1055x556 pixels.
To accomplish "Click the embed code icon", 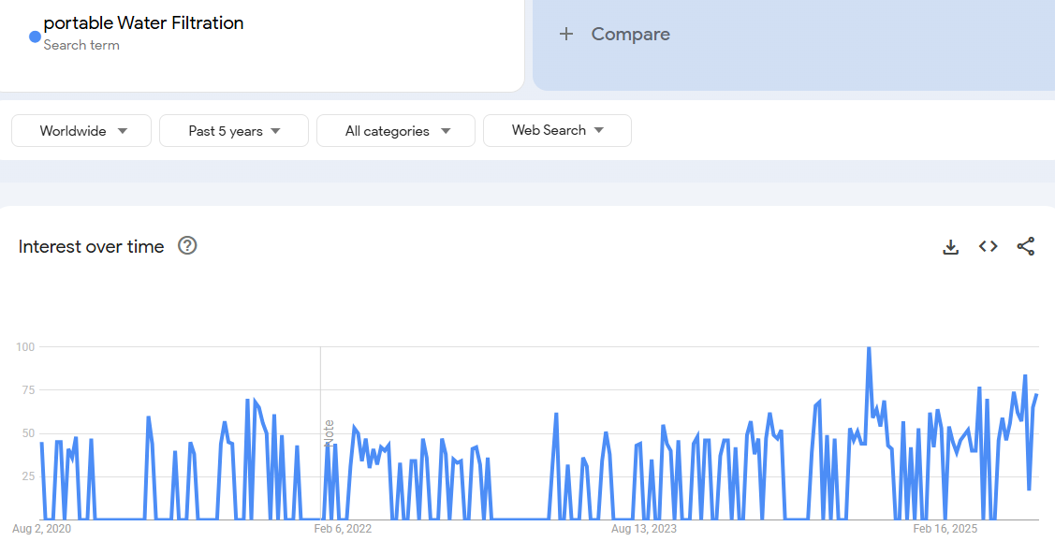I will (x=988, y=246).
